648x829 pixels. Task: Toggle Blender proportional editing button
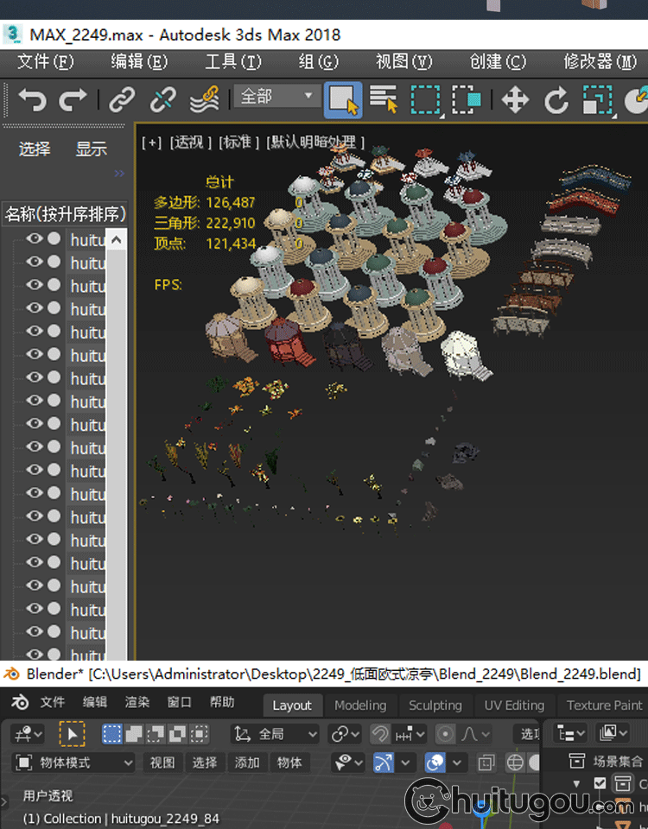tap(446, 734)
